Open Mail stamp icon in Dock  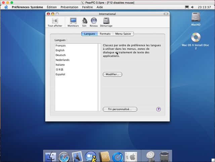[x=77, y=156]
